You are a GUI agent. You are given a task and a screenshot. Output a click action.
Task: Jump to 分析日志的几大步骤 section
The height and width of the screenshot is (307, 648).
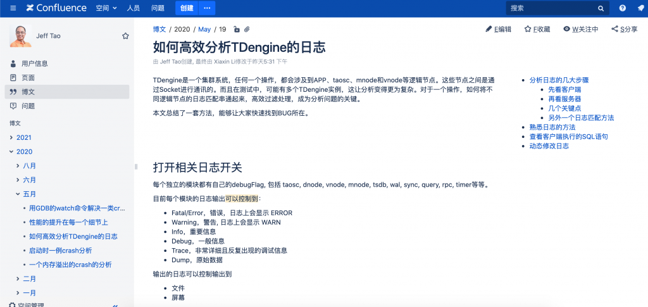(559, 80)
